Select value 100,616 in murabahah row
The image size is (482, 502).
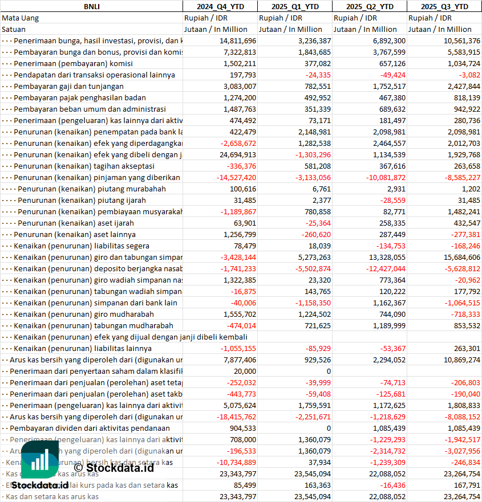pyautogui.click(x=243, y=189)
